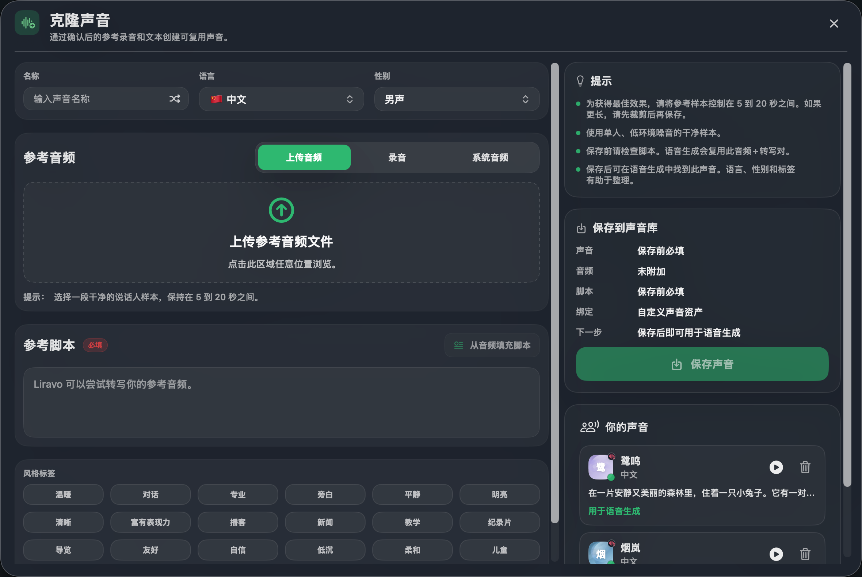Click the left panel vertical scrollbar
Screen dimensions: 862x577
[555, 293]
